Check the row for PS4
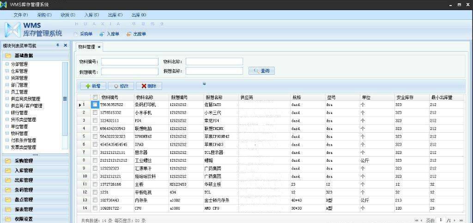Image resolution: width=473 pixels, height=223 pixels. pyautogui.click(x=95, y=120)
